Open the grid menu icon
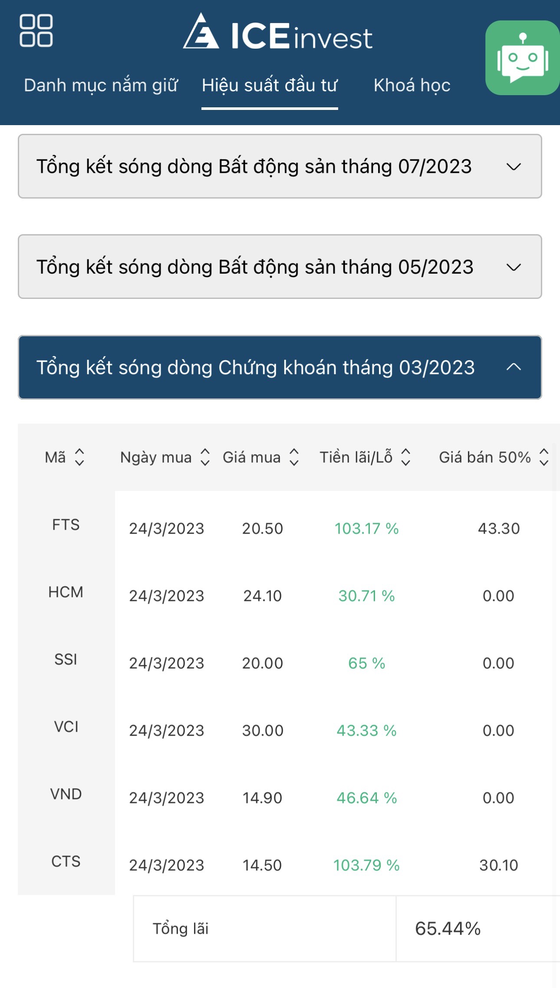This screenshot has width=560, height=988. (36, 30)
